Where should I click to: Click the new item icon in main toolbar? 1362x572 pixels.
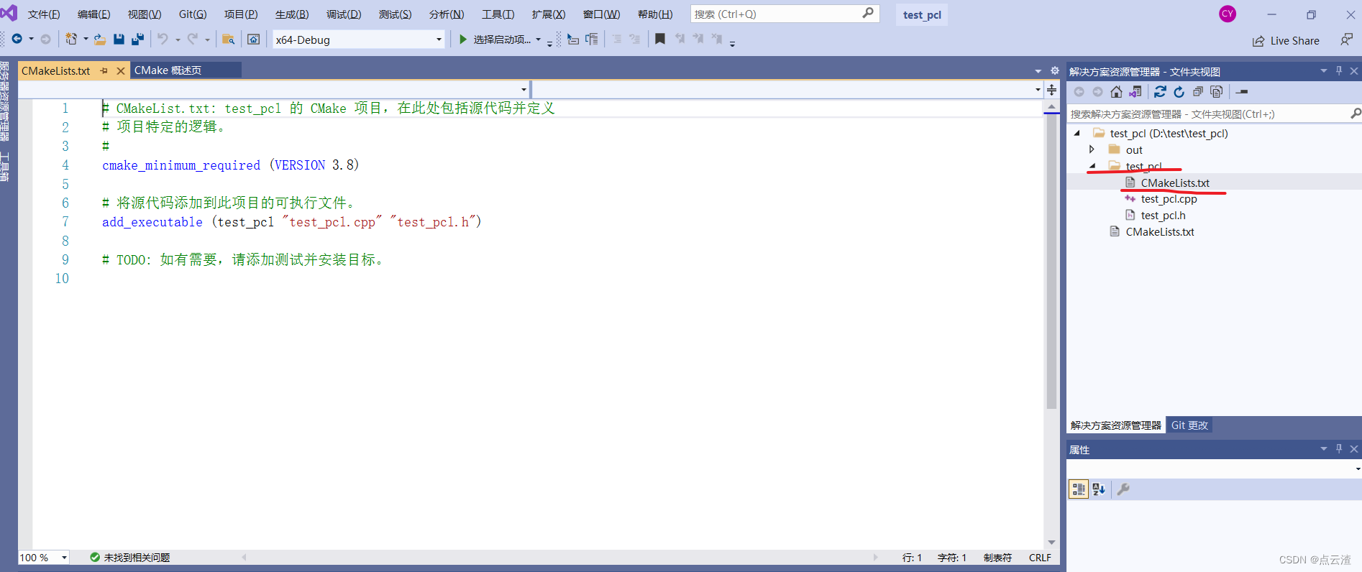point(71,40)
